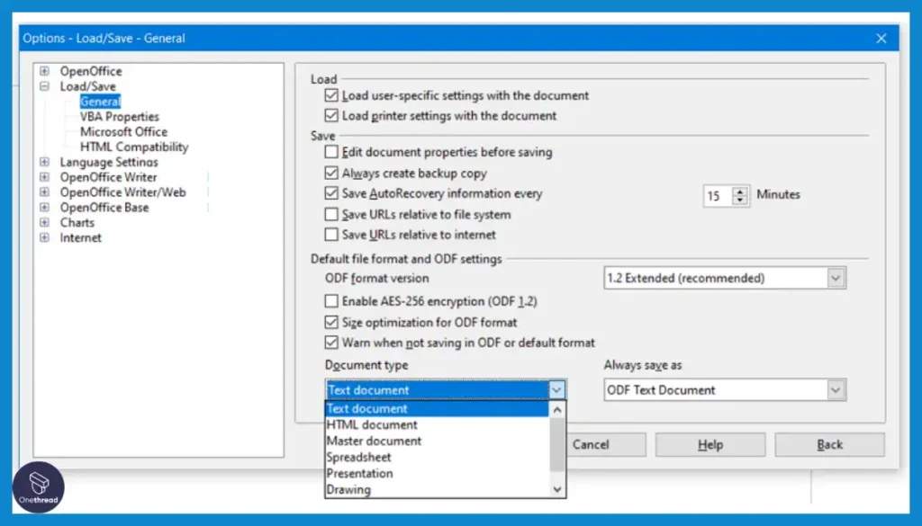Expand the OpenOffice tree node
Viewport: 922px width, 526px height.
(x=45, y=71)
